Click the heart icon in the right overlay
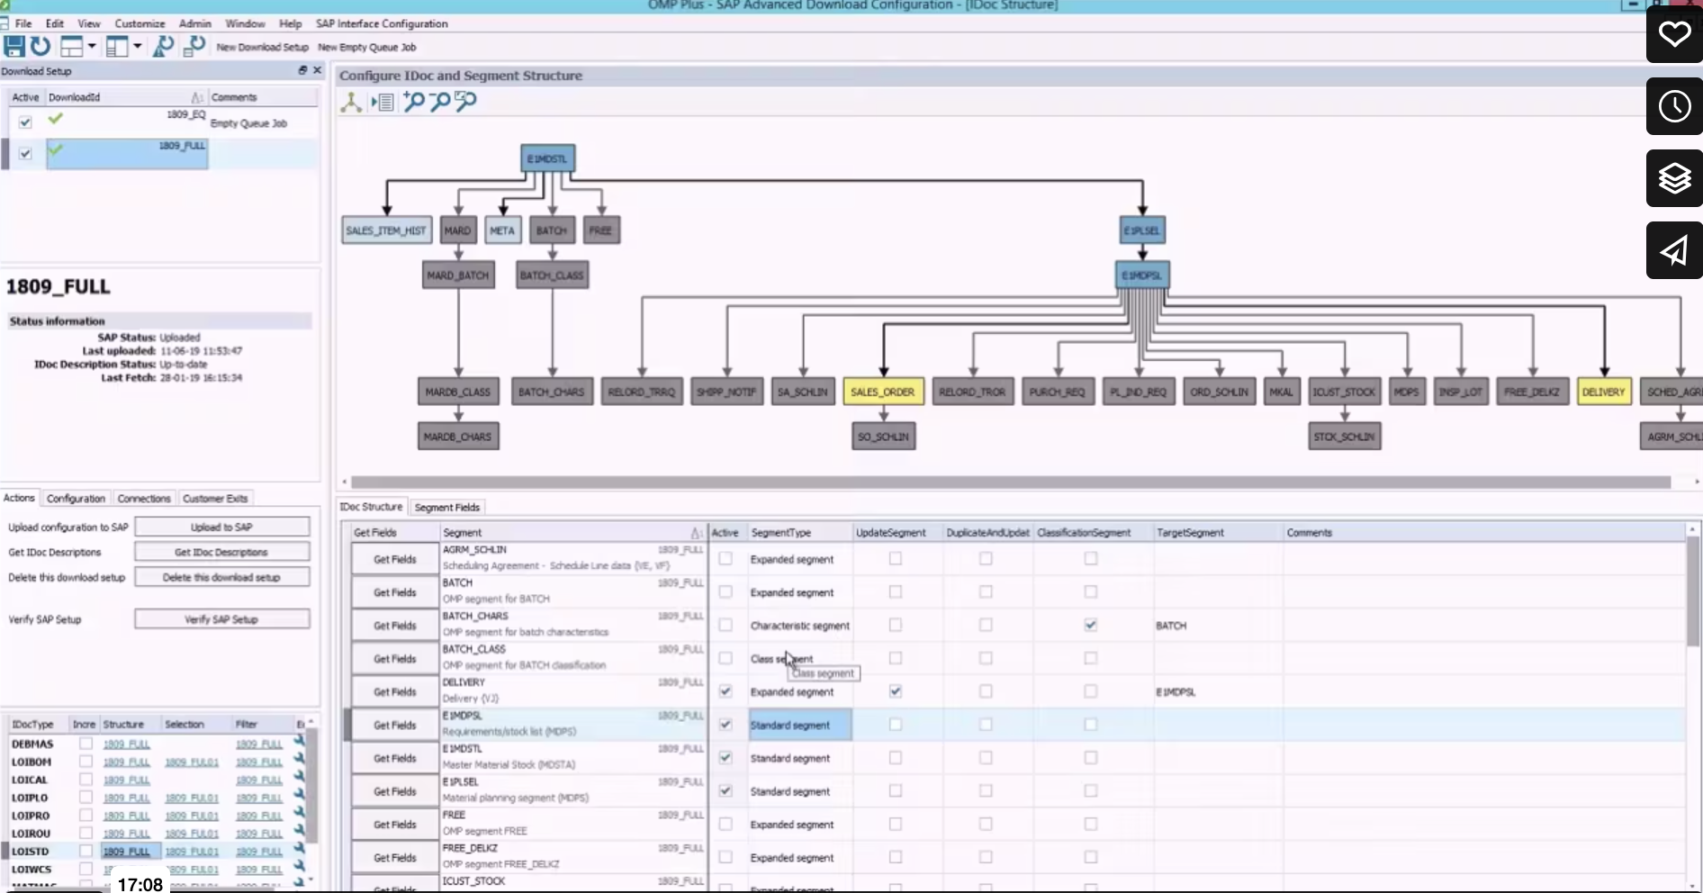The image size is (1703, 893). 1674,34
